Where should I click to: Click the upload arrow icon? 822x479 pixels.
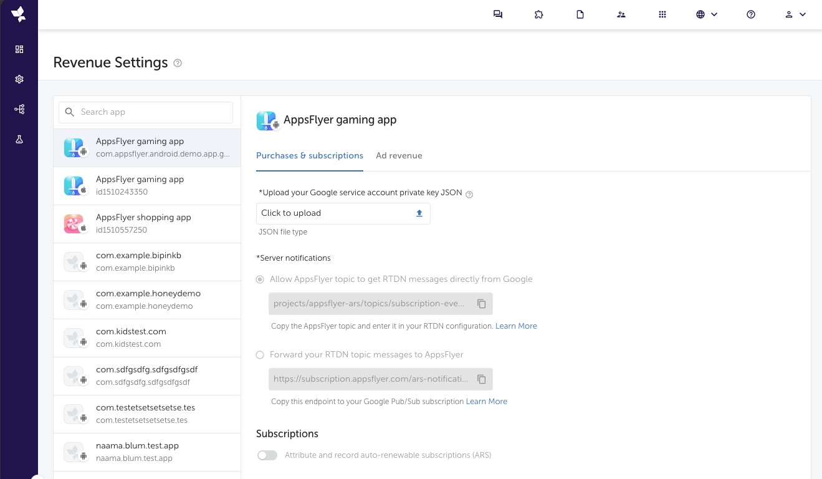tap(419, 213)
